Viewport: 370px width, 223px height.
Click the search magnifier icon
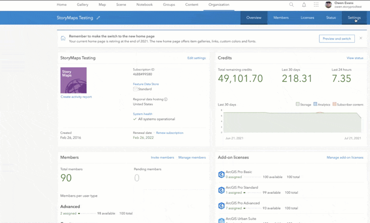[291, 5]
